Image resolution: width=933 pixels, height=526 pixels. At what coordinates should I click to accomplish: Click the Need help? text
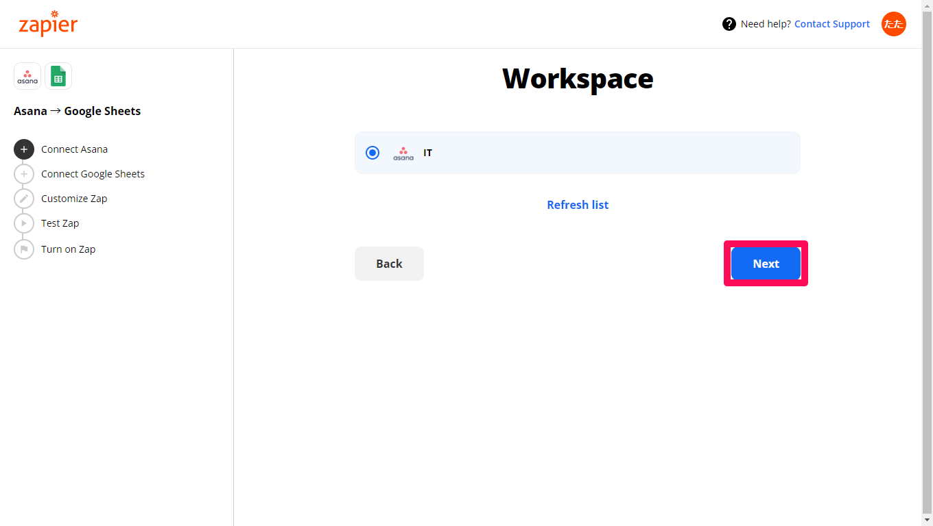tap(766, 24)
